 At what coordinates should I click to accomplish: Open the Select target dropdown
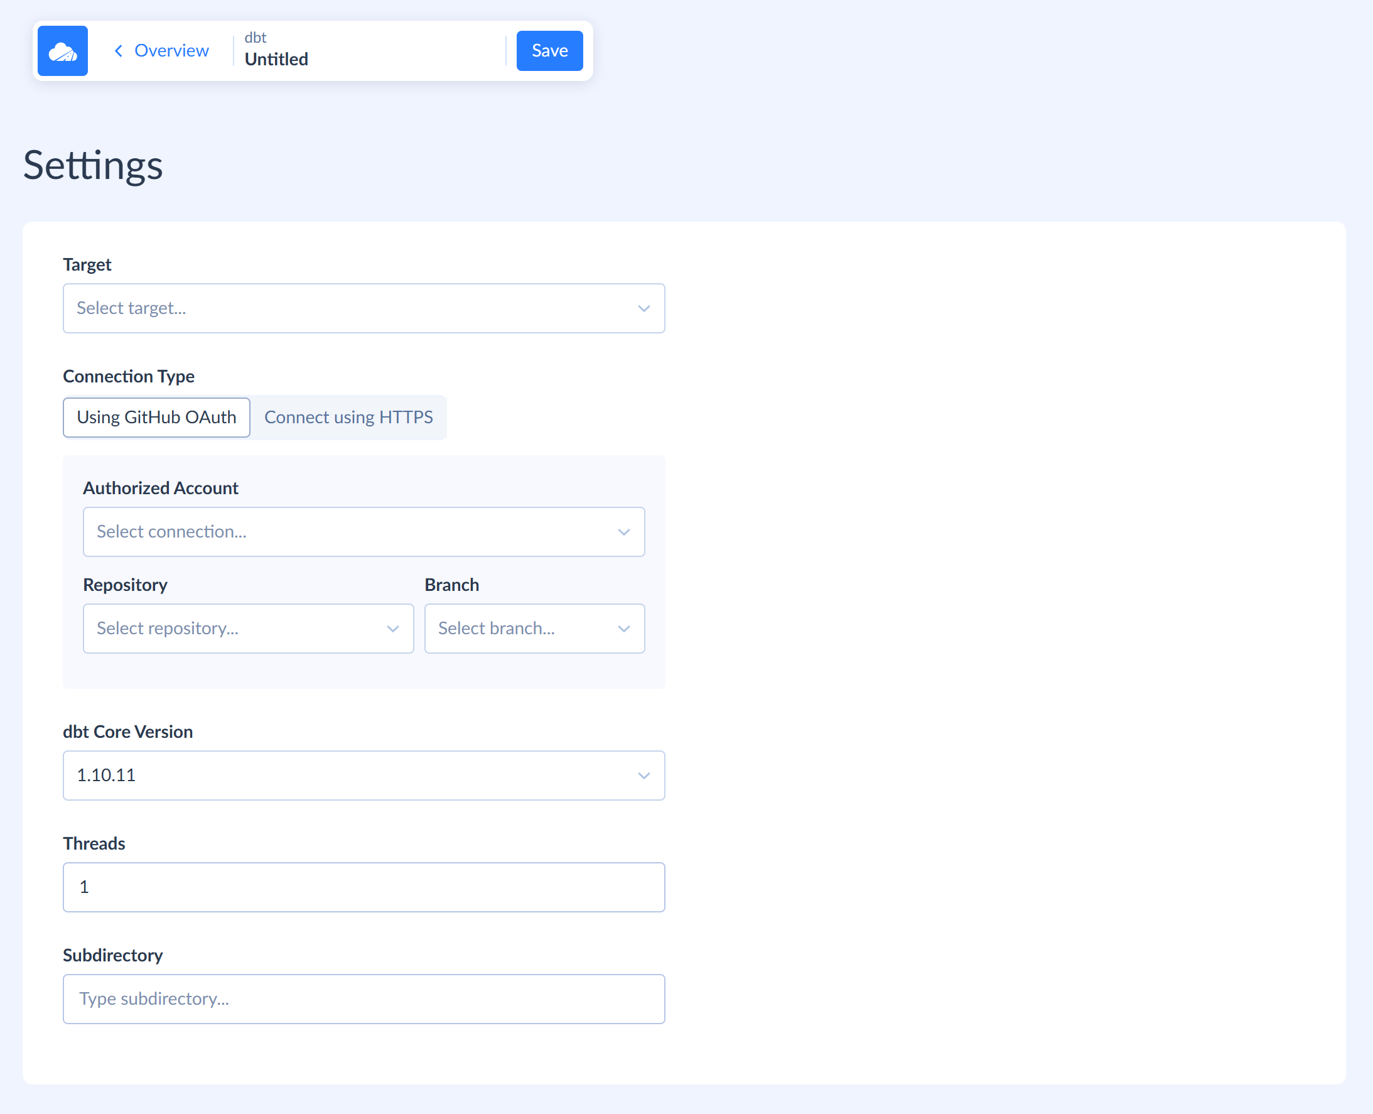click(x=363, y=308)
